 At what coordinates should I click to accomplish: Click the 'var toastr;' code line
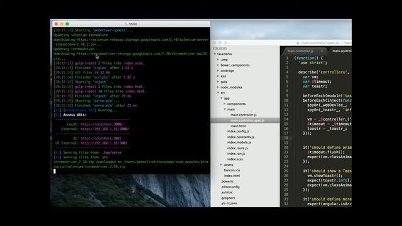[x=315, y=87]
